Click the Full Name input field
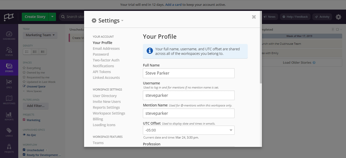 coord(189,73)
